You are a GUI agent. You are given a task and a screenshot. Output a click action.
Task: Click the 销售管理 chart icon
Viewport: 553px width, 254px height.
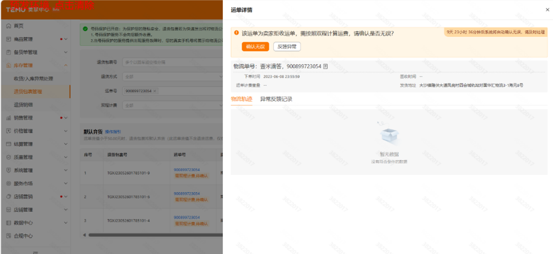pyautogui.click(x=9, y=118)
